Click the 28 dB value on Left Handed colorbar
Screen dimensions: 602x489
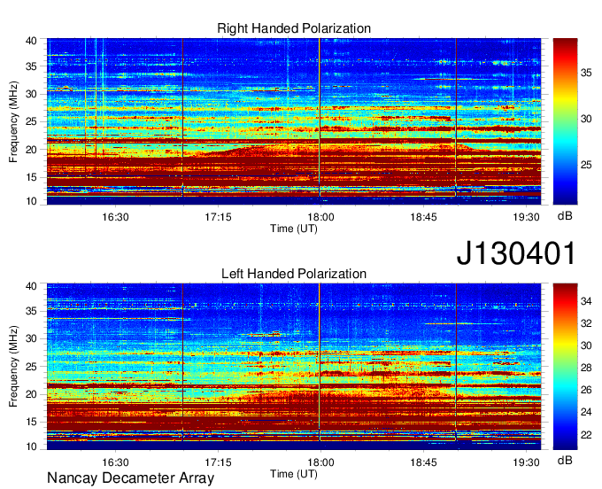pyautogui.click(x=586, y=368)
